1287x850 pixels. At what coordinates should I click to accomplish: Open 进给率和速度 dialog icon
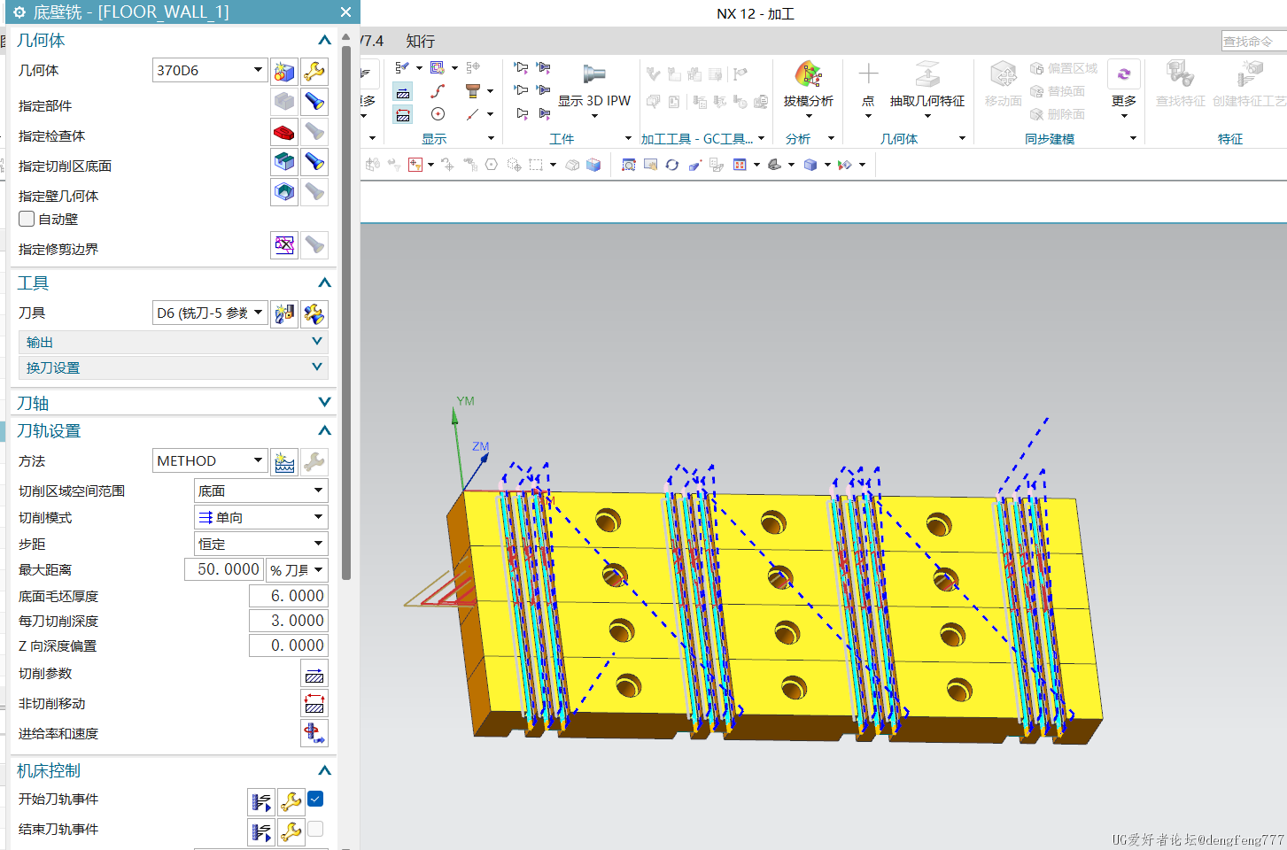tap(314, 733)
